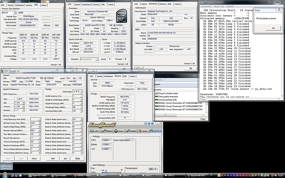Open the EasyTune6 Memory tab
The height and width of the screenshot is (178, 285).
(x=107, y=131)
